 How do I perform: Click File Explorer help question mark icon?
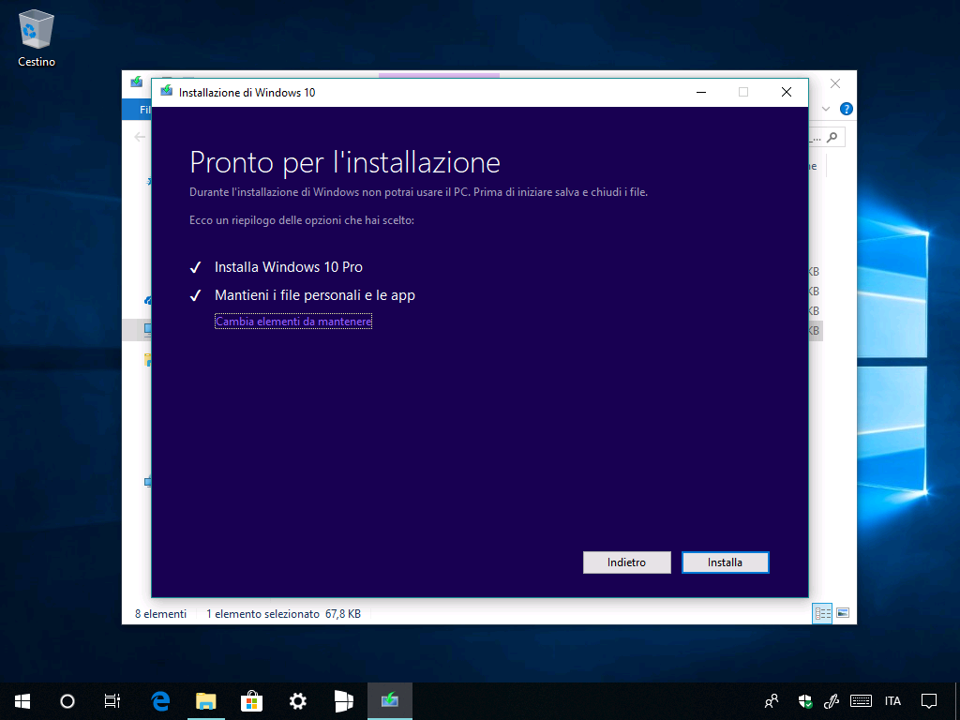[x=847, y=109]
